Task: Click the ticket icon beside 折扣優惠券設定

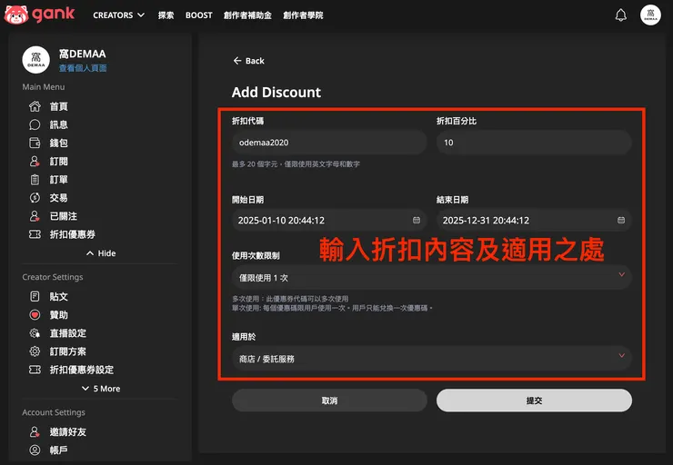Action: (x=35, y=370)
